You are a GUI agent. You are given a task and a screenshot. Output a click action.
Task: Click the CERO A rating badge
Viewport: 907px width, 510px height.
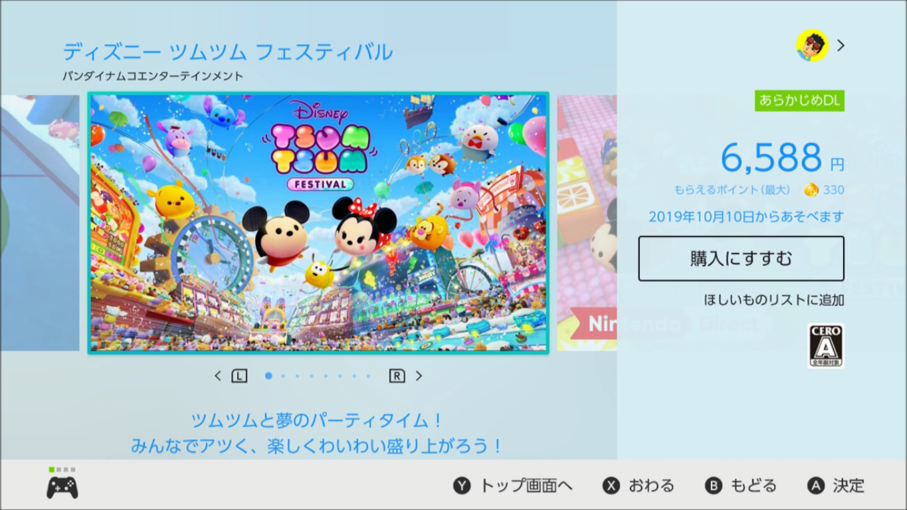point(826,345)
